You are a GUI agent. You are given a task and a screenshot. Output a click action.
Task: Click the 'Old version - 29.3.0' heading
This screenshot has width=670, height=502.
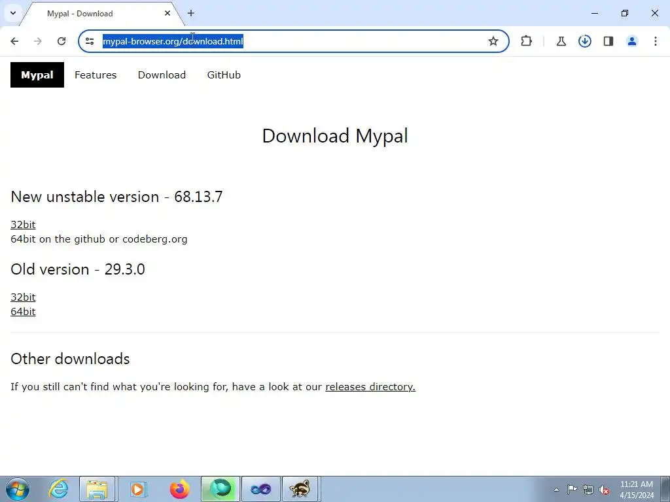tap(78, 269)
